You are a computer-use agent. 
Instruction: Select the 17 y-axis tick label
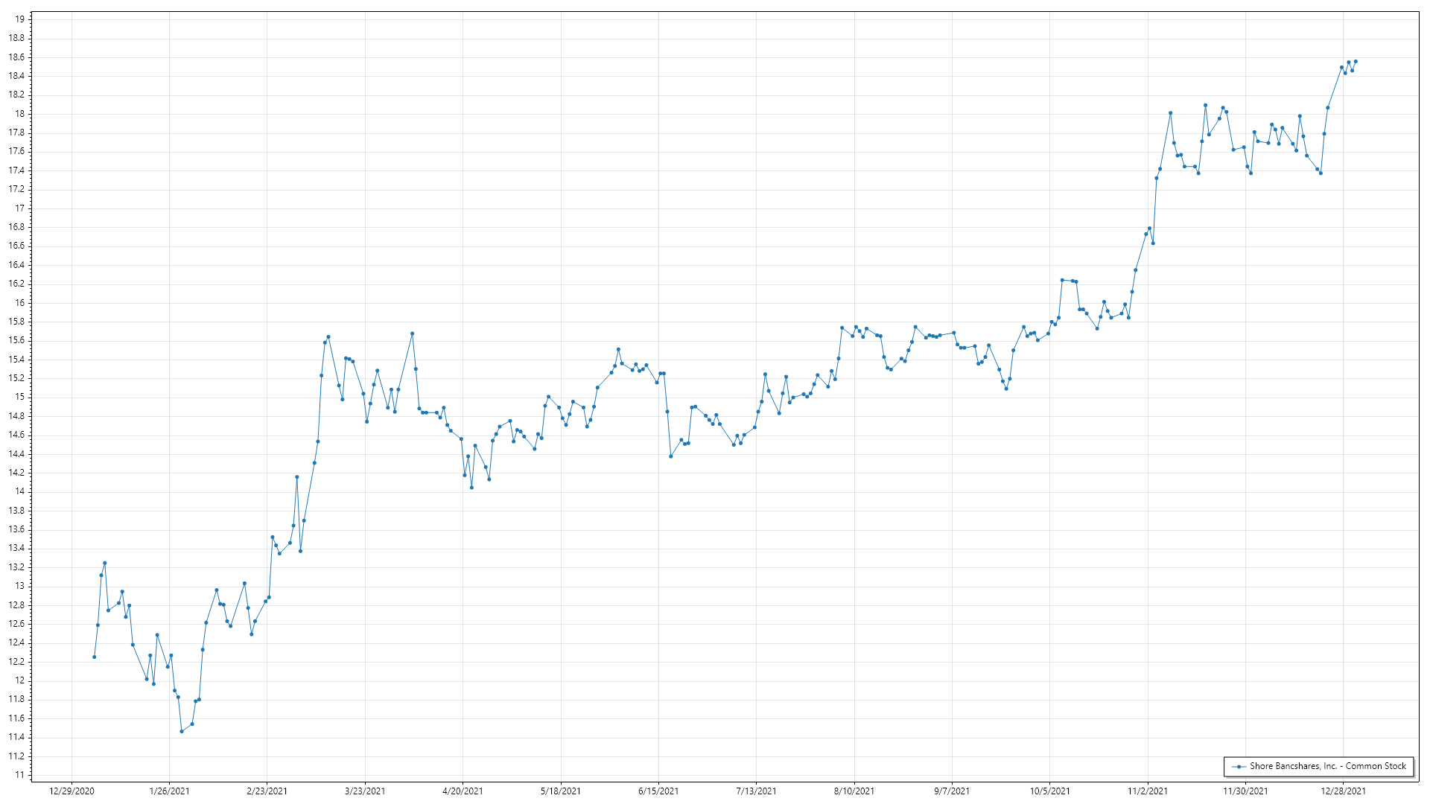click(19, 208)
